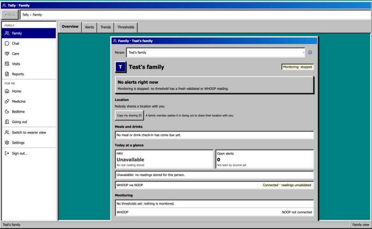
Task: Click the Chat bubble icon
Action: tap(7, 43)
